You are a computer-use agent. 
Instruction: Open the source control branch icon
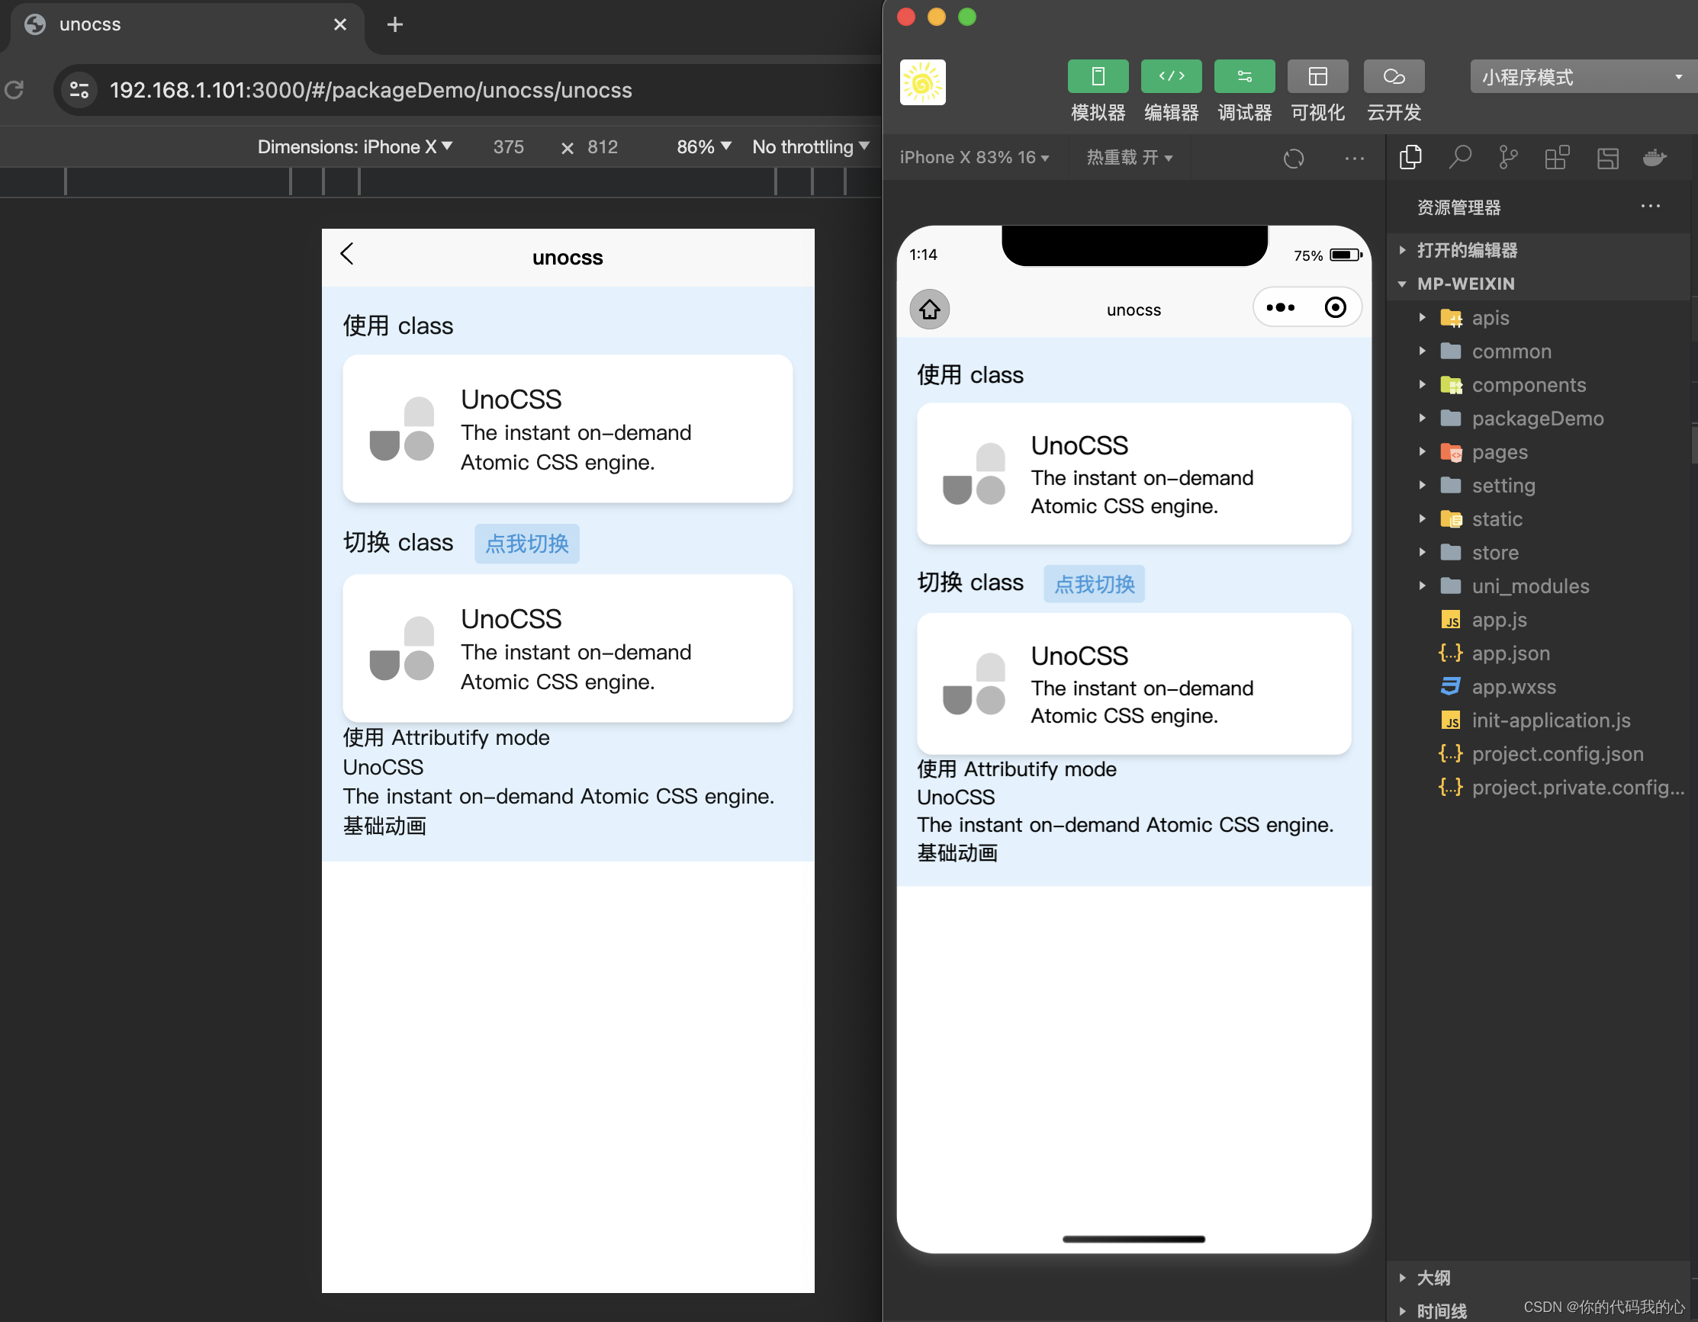[x=1507, y=158]
